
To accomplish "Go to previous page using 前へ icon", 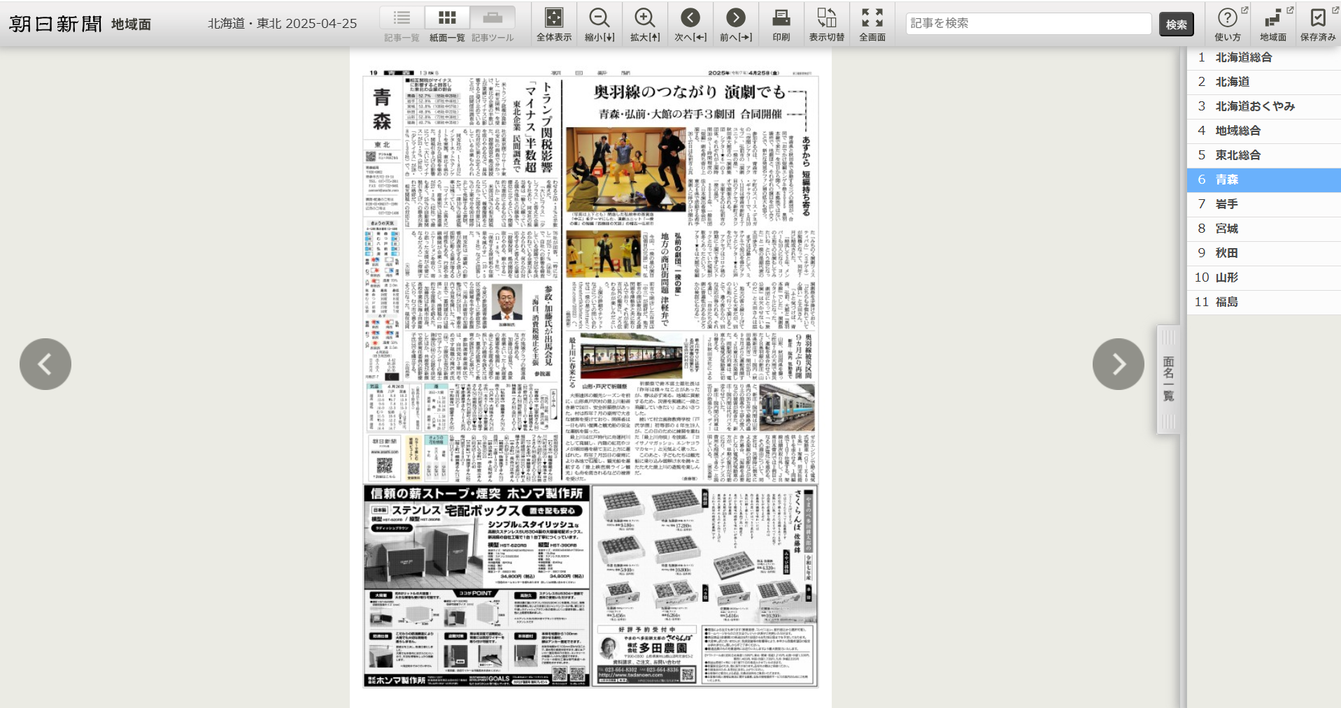I will (x=735, y=18).
